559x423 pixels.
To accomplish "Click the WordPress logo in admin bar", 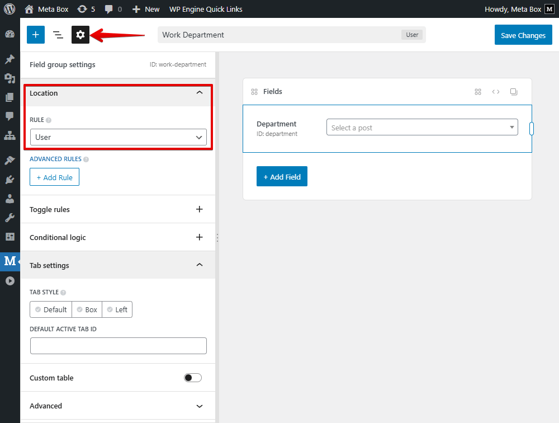I will [10, 9].
